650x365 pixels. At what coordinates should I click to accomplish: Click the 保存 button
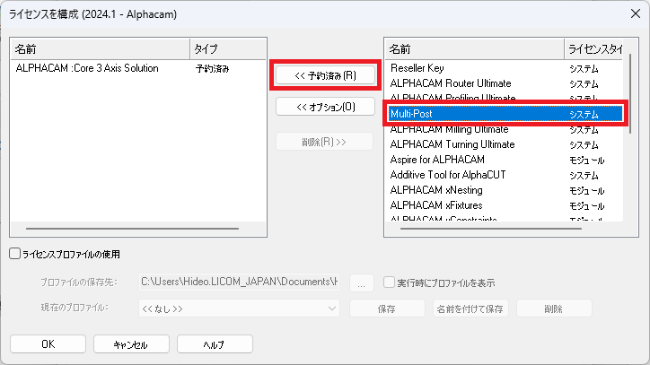[387, 309]
